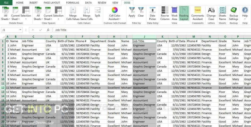The image size is (251, 127).
Task: Click cell F1 Phone # header
Action: [82, 41]
